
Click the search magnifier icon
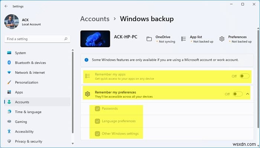(x=66, y=39)
